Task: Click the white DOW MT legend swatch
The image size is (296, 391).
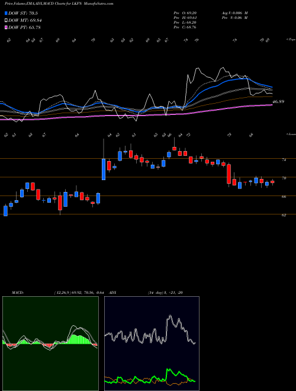Action: pyautogui.click(x=7, y=21)
